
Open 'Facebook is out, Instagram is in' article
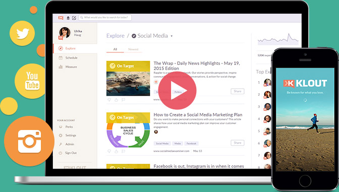pyautogui.click(x=199, y=166)
